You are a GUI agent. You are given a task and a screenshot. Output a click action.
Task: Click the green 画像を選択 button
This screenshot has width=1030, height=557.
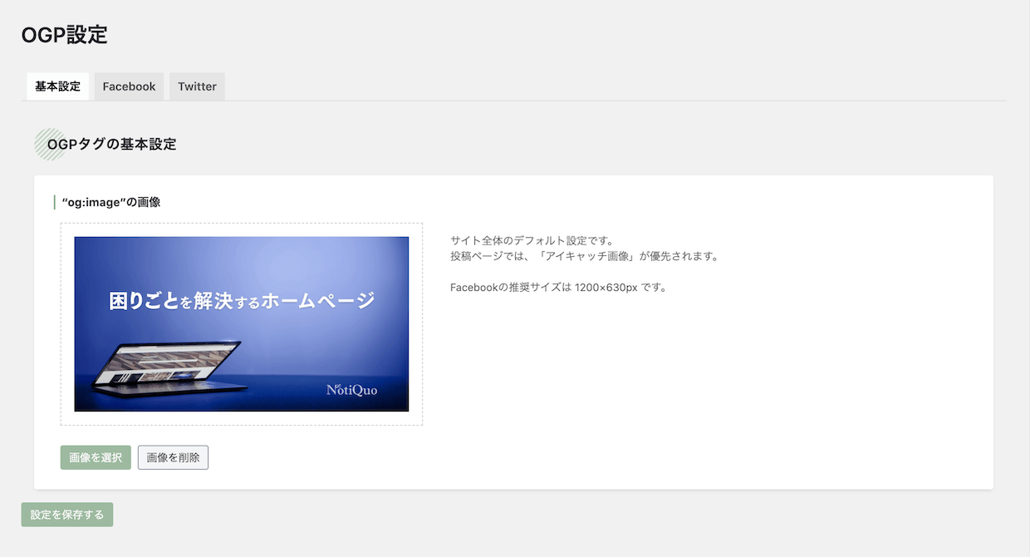[95, 456]
